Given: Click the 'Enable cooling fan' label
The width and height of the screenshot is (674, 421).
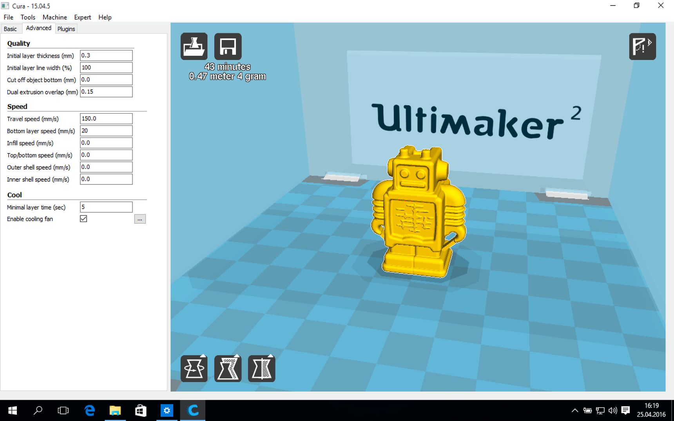Looking at the screenshot, I should tap(30, 219).
